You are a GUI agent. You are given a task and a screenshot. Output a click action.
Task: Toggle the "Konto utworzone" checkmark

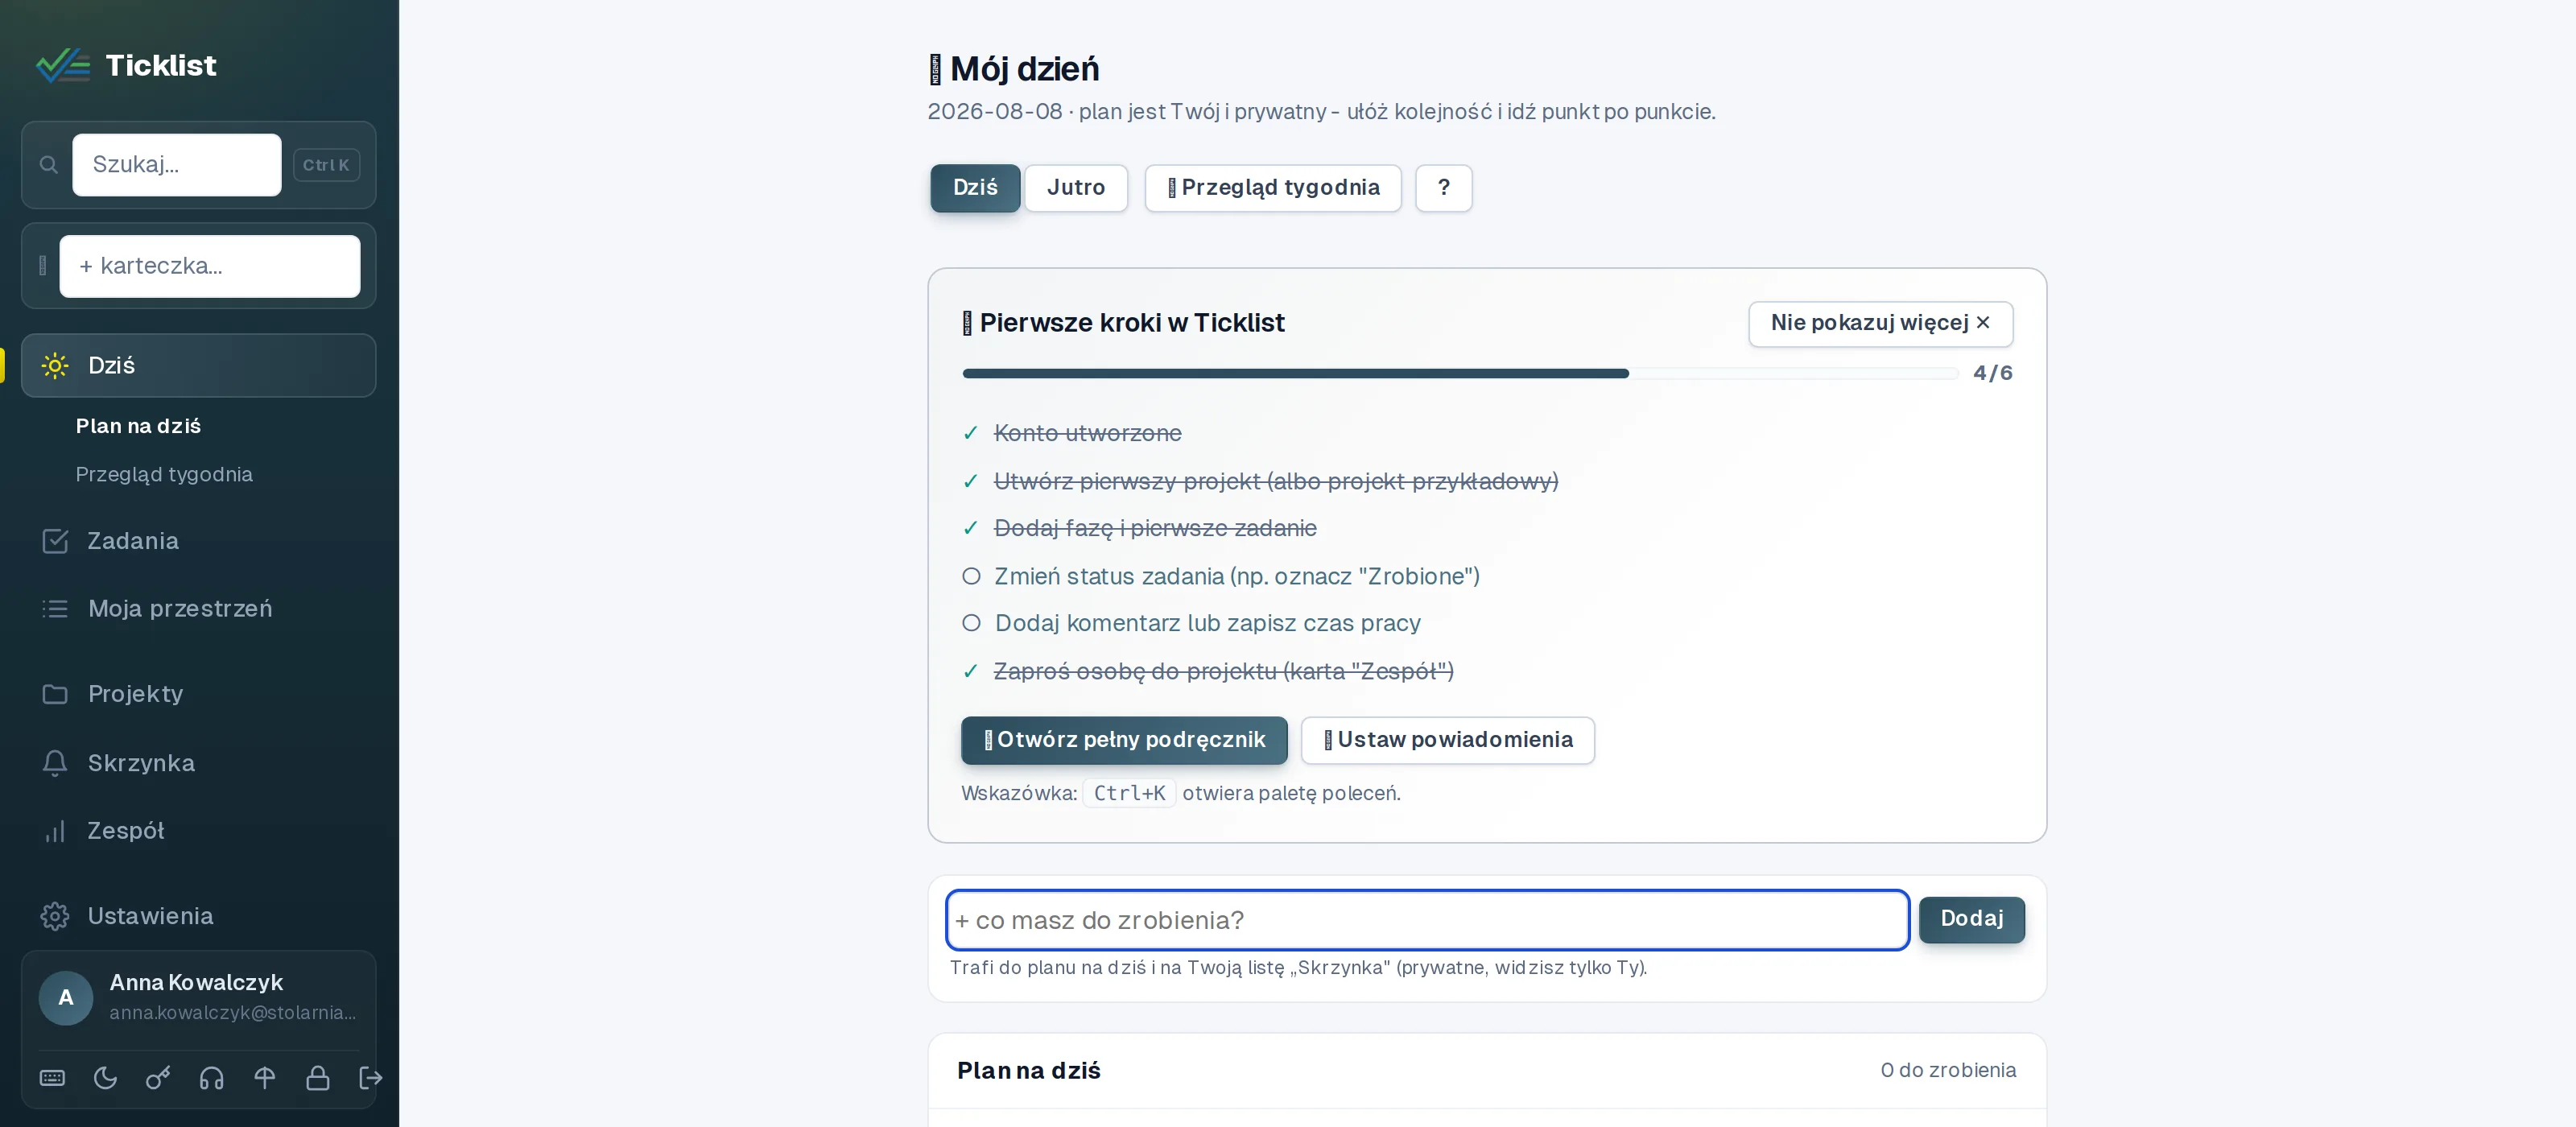[x=970, y=433]
